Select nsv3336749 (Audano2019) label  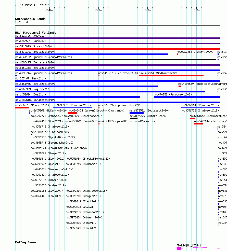[83, 164]
